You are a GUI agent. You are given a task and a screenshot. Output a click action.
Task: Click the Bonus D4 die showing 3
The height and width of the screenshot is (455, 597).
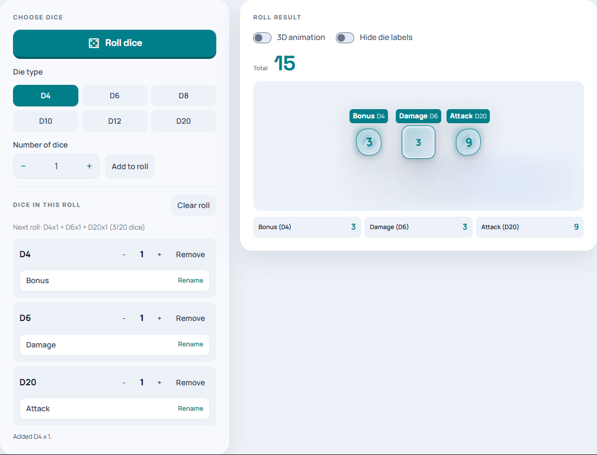click(x=369, y=142)
